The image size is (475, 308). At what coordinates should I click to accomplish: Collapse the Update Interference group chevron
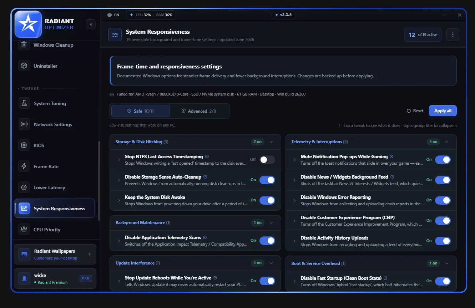click(271, 263)
